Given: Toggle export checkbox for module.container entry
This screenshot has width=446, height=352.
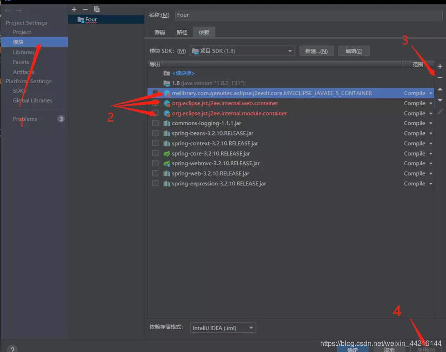Looking at the screenshot, I should (155, 113).
